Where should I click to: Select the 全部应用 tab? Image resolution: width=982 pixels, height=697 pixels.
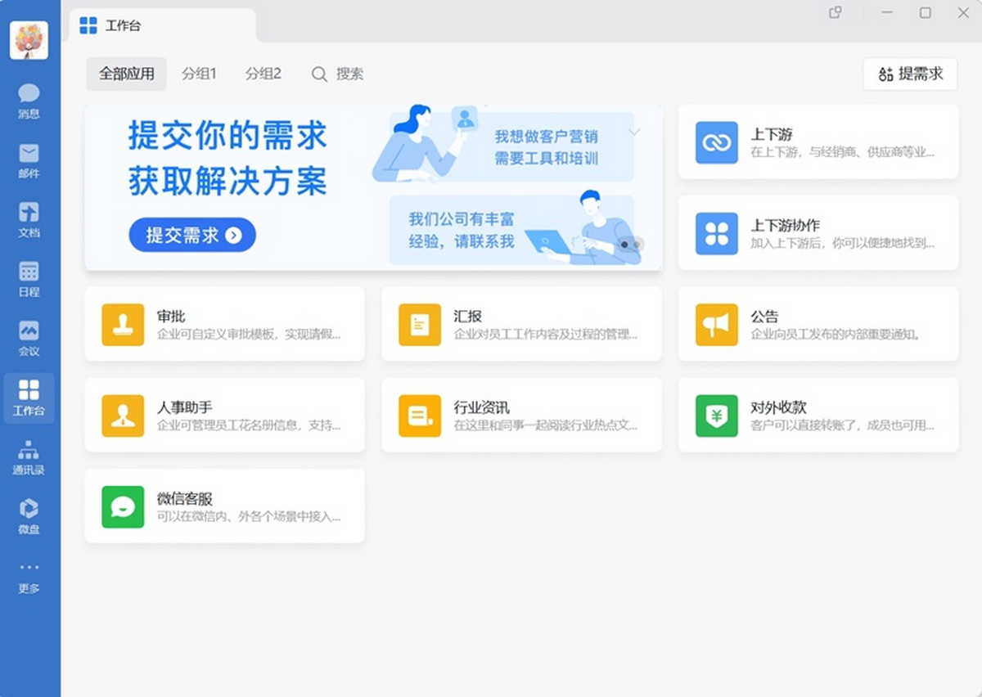pos(127,74)
